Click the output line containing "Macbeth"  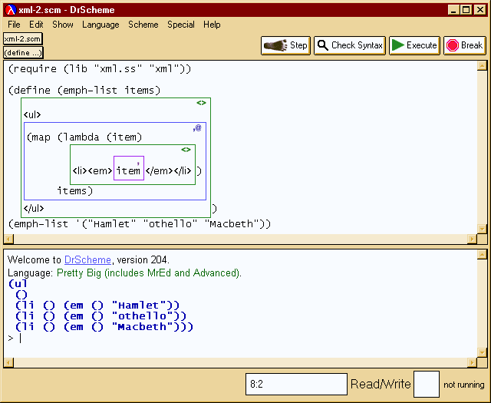pyautogui.click(x=104, y=327)
